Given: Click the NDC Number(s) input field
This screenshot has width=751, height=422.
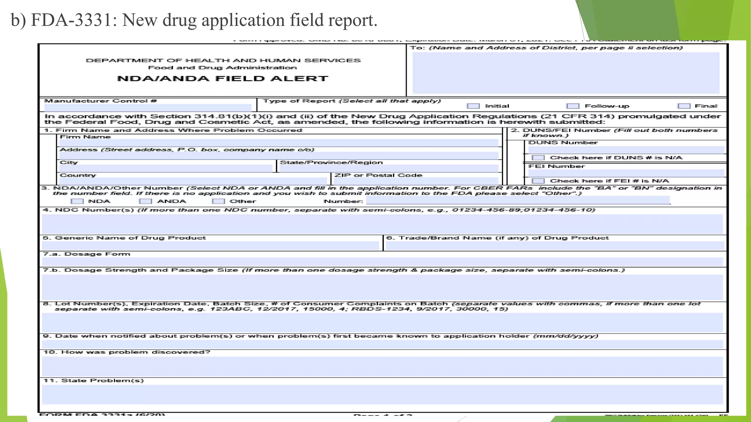Looking at the screenshot, I should 382,224.
